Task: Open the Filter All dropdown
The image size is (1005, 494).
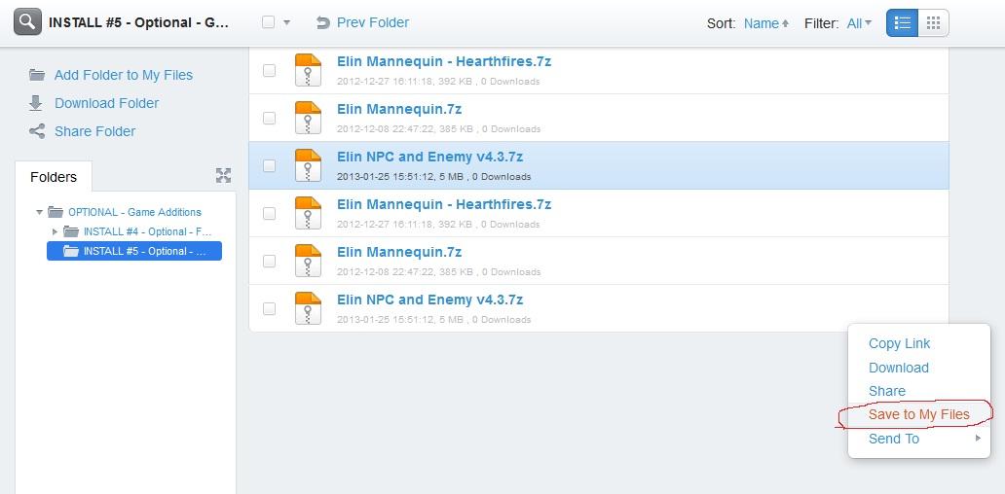Action: click(859, 23)
